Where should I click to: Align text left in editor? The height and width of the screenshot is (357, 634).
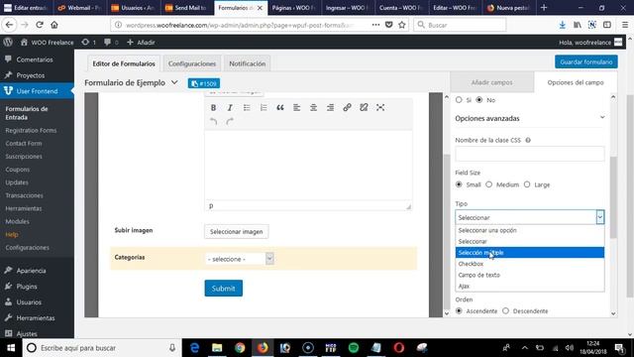pyautogui.click(x=297, y=108)
